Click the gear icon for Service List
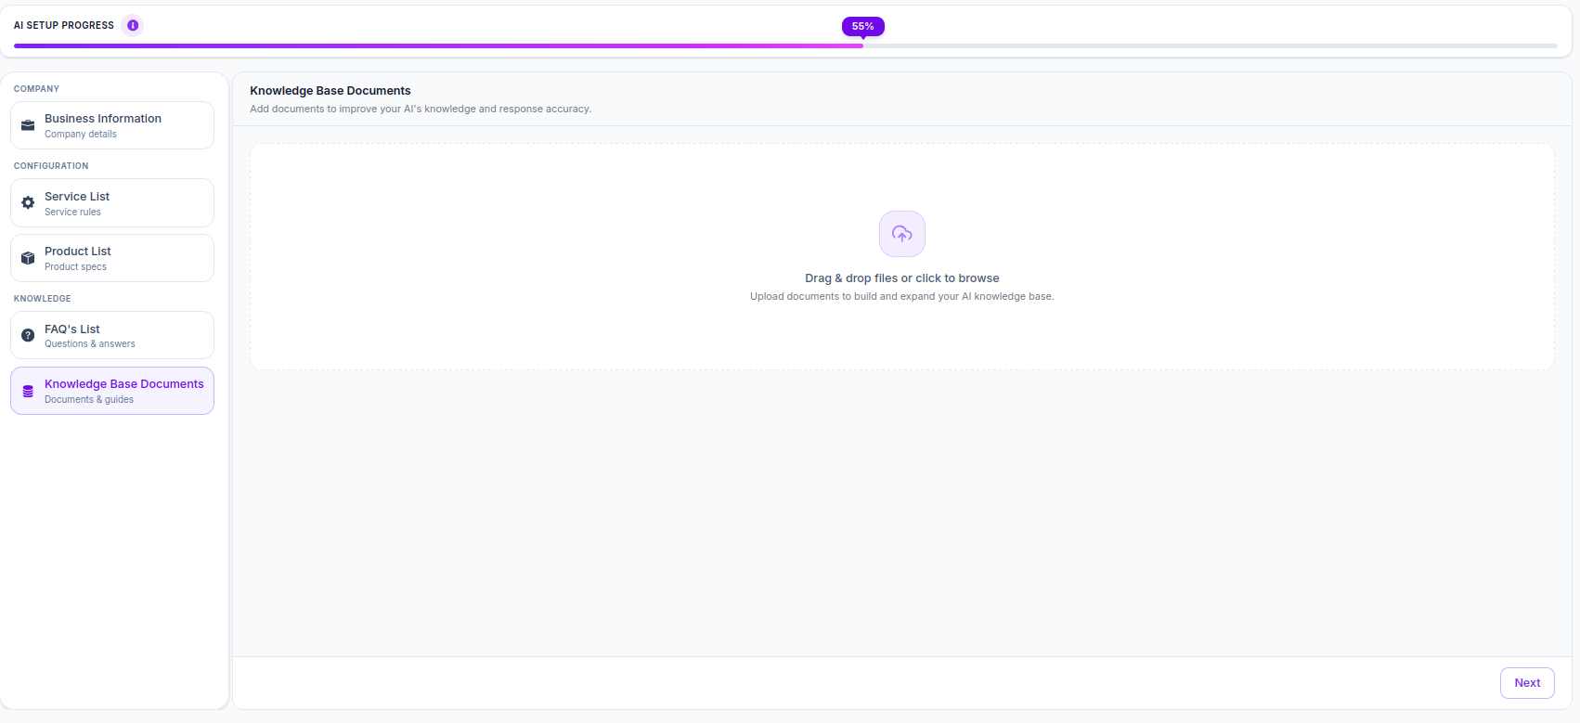 [28, 202]
